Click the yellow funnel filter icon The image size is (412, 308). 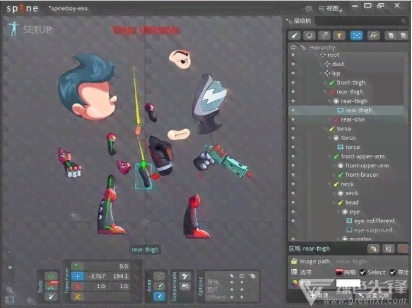[x=339, y=36]
